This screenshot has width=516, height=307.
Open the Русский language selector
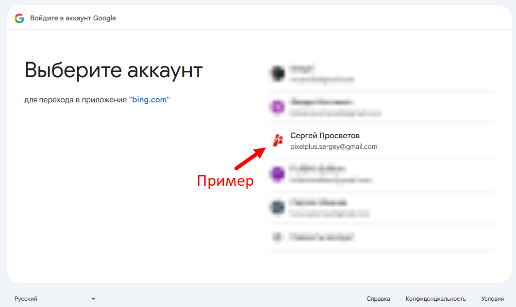[x=26, y=299]
